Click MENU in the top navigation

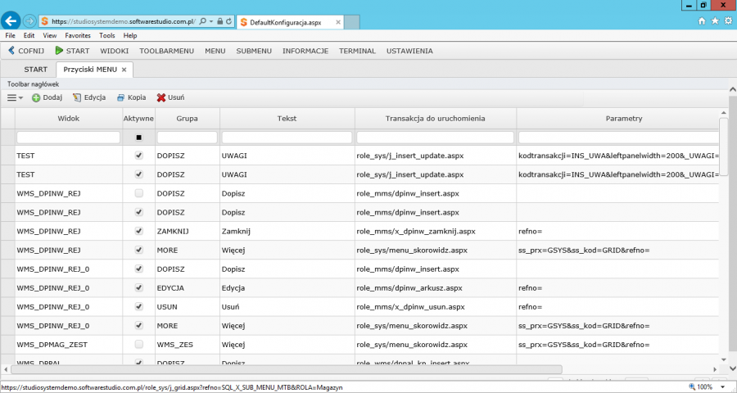click(215, 51)
